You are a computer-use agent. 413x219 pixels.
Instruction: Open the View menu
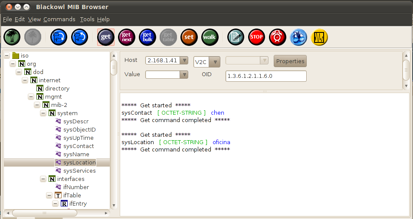click(35, 19)
